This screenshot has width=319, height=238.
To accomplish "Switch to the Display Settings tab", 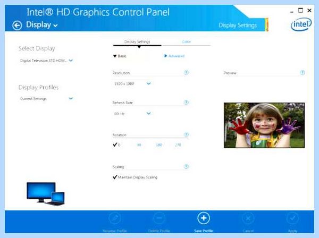I will [137, 41].
